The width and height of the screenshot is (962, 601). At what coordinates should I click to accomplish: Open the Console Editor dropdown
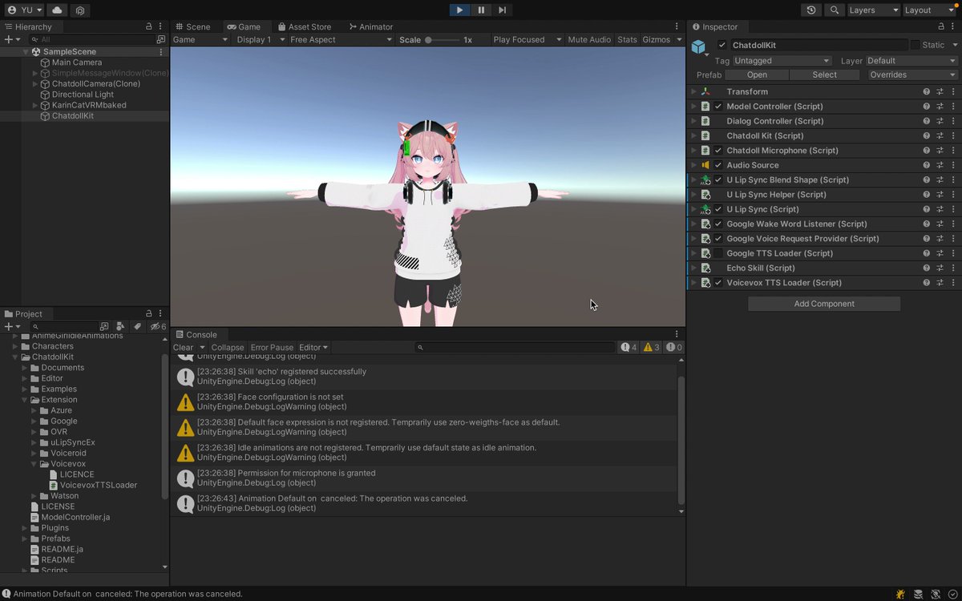point(313,348)
